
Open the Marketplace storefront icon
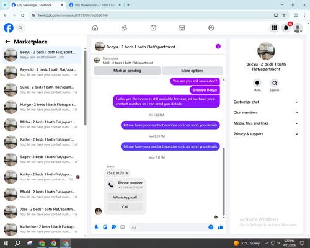[x=182, y=28]
